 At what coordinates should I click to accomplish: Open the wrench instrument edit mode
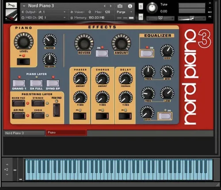11,5
